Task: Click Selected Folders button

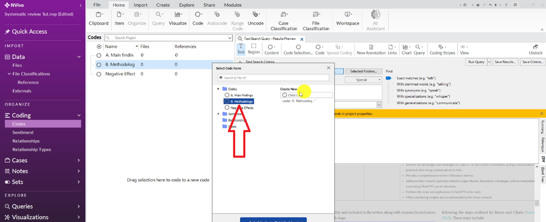Action: [x=364, y=71]
